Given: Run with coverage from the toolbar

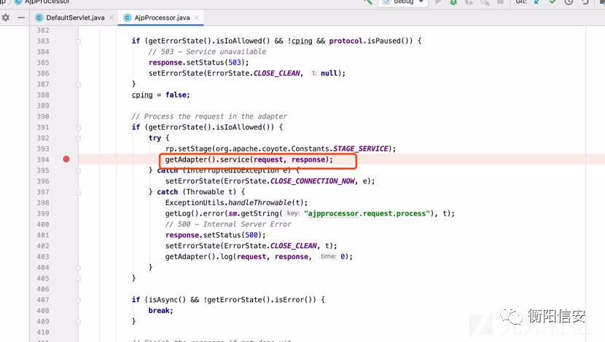Looking at the screenshot, I should pos(469,2).
